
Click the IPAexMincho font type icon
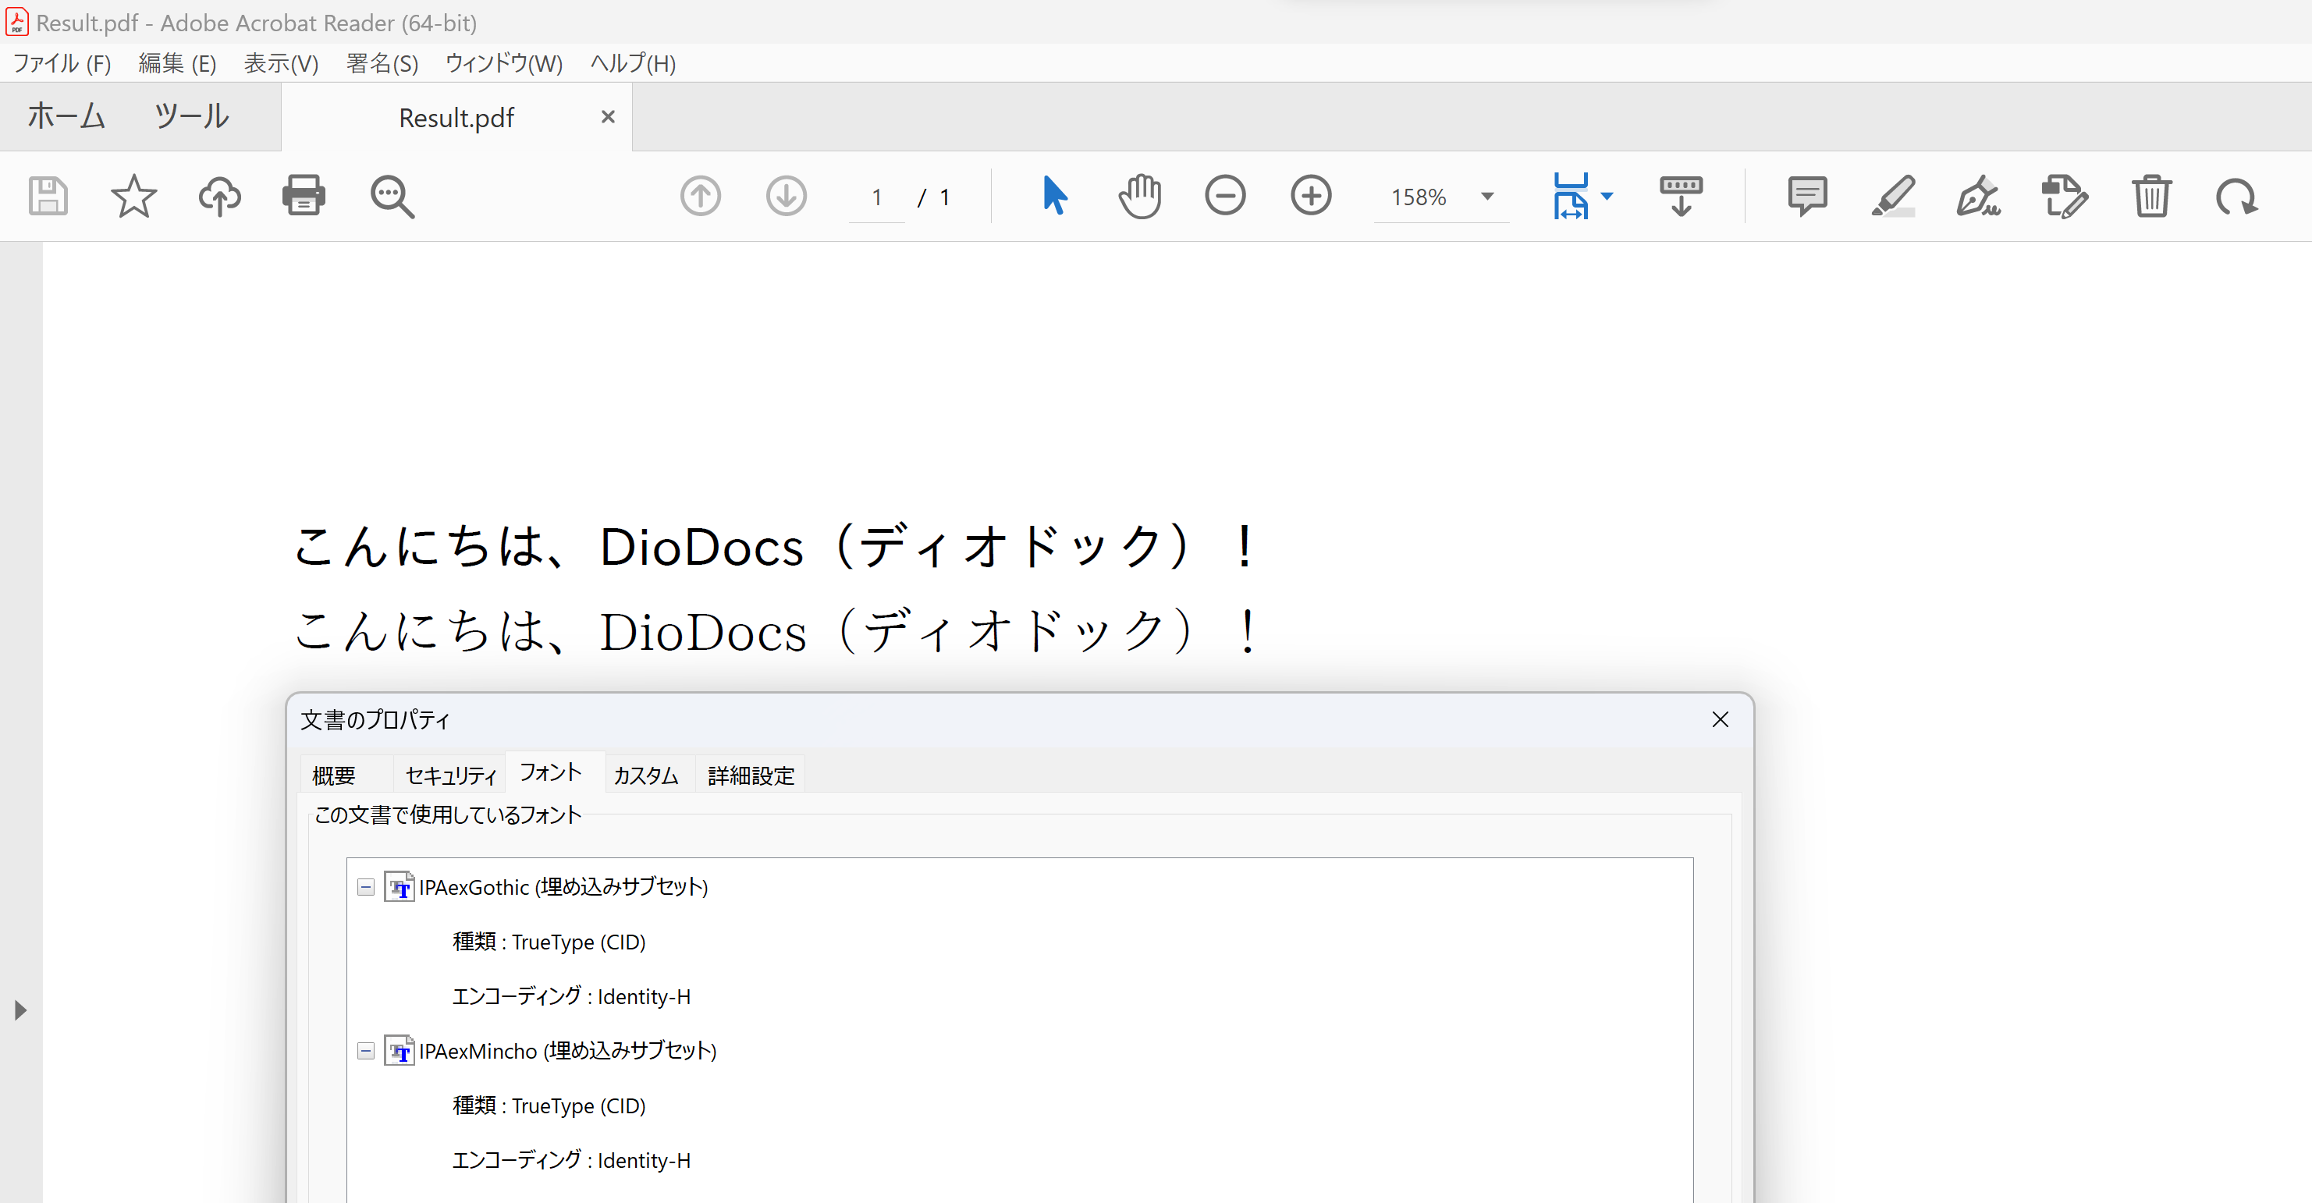pyautogui.click(x=400, y=1051)
